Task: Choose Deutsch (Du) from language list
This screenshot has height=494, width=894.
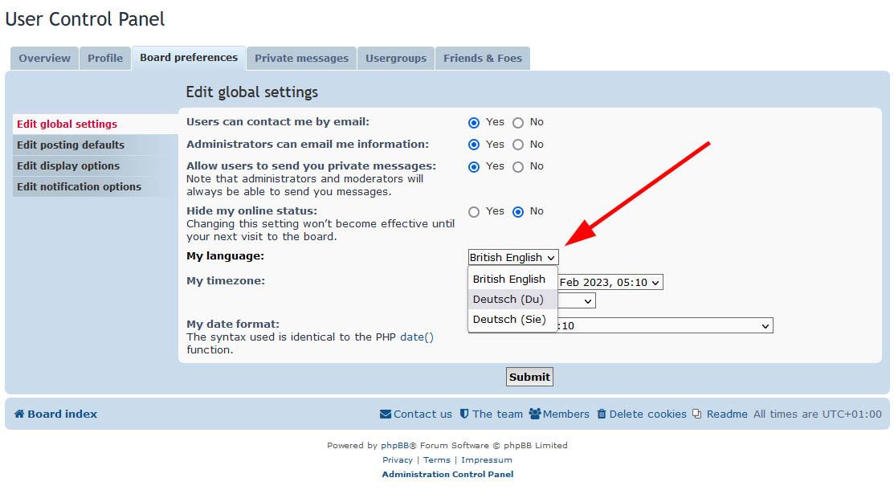Action: point(512,299)
